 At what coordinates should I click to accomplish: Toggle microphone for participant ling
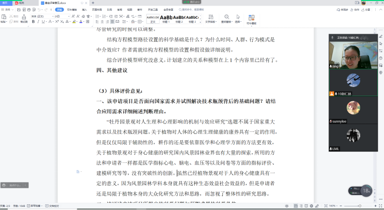point(332,67)
